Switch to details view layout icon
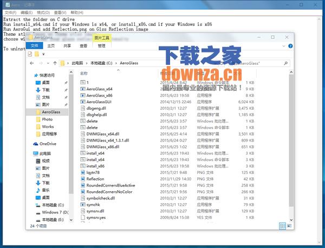This screenshot has width=325, height=248. click(282, 226)
